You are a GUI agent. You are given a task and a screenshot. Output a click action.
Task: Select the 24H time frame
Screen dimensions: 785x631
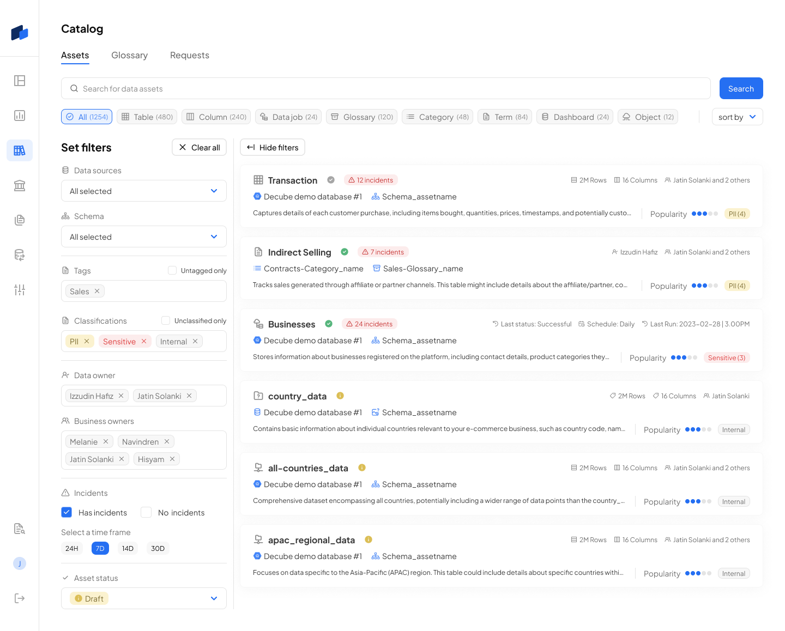72,548
